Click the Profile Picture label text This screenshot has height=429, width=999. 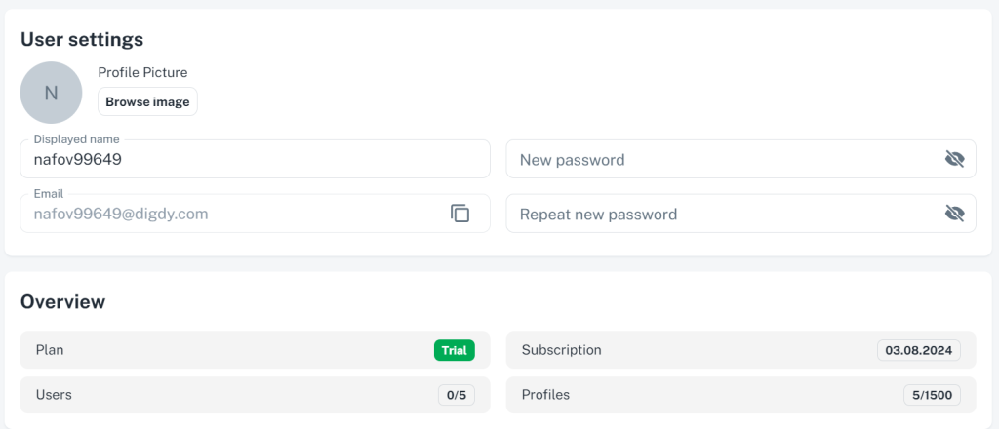pyautogui.click(x=142, y=72)
